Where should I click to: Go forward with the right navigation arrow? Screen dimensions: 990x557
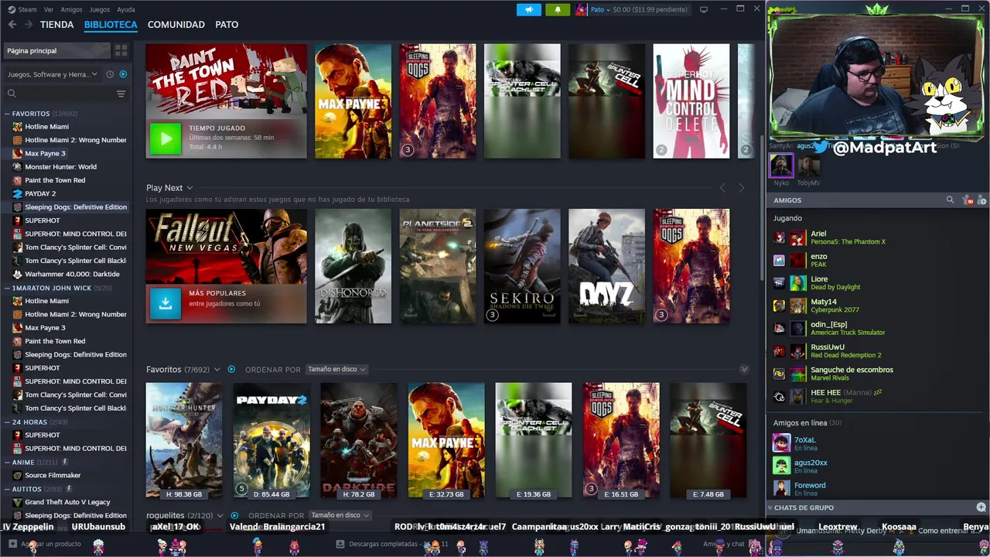coord(29,25)
